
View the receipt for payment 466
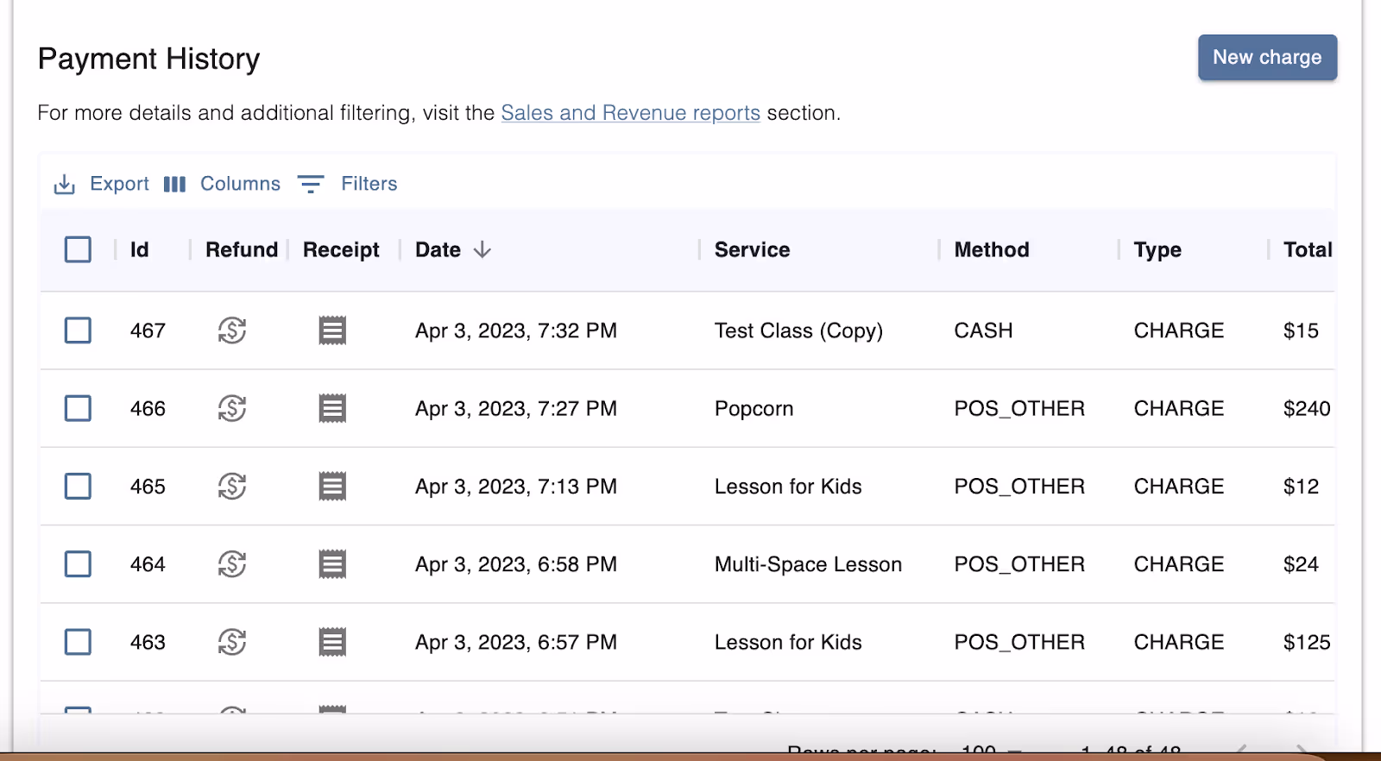pos(332,408)
